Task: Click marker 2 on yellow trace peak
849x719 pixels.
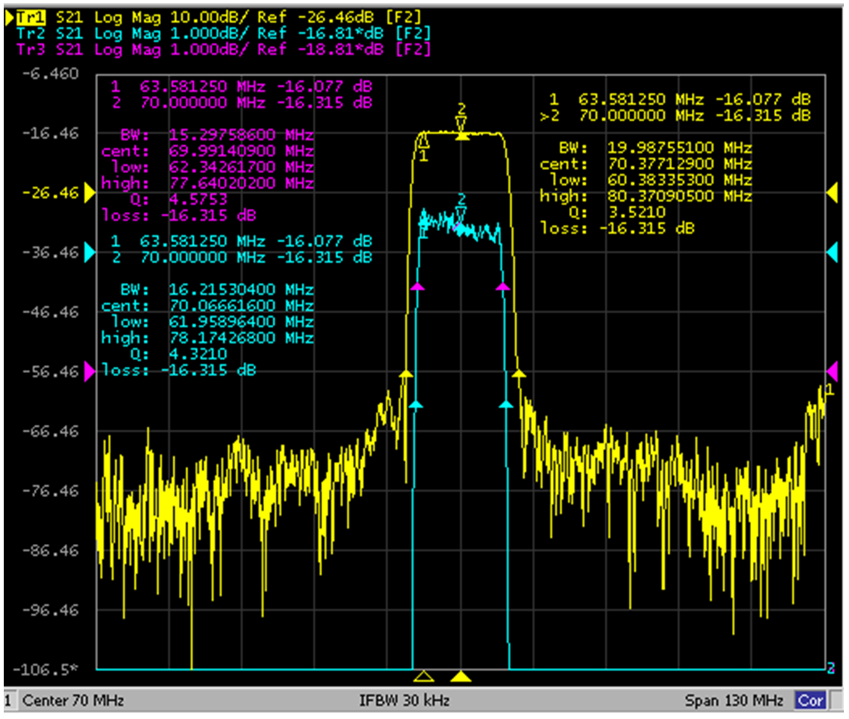Action: (461, 124)
